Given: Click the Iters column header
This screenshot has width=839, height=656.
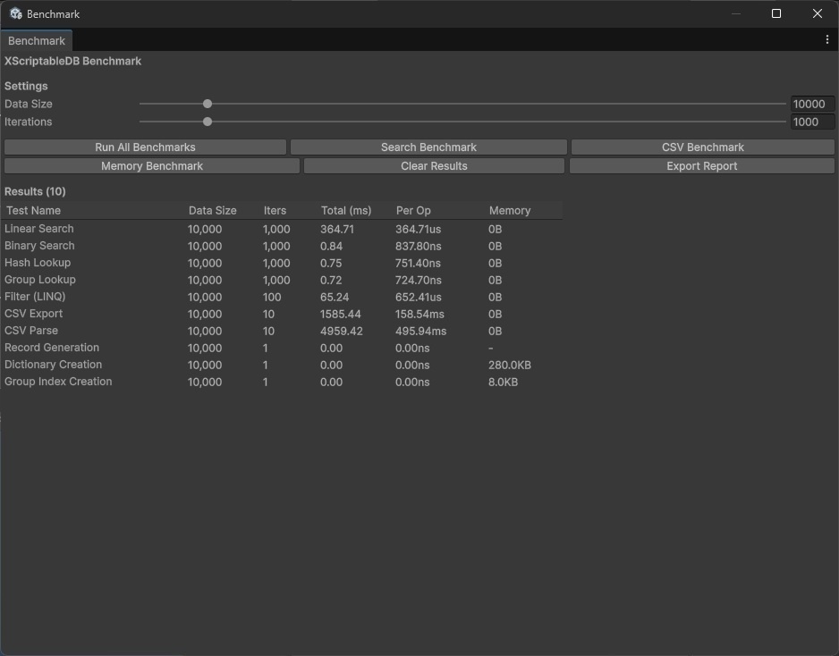Looking at the screenshot, I should pos(275,211).
